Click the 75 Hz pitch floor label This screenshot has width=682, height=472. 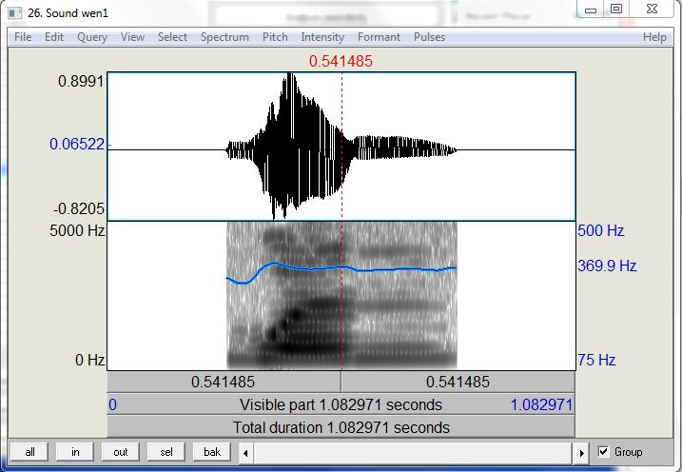point(596,360)
